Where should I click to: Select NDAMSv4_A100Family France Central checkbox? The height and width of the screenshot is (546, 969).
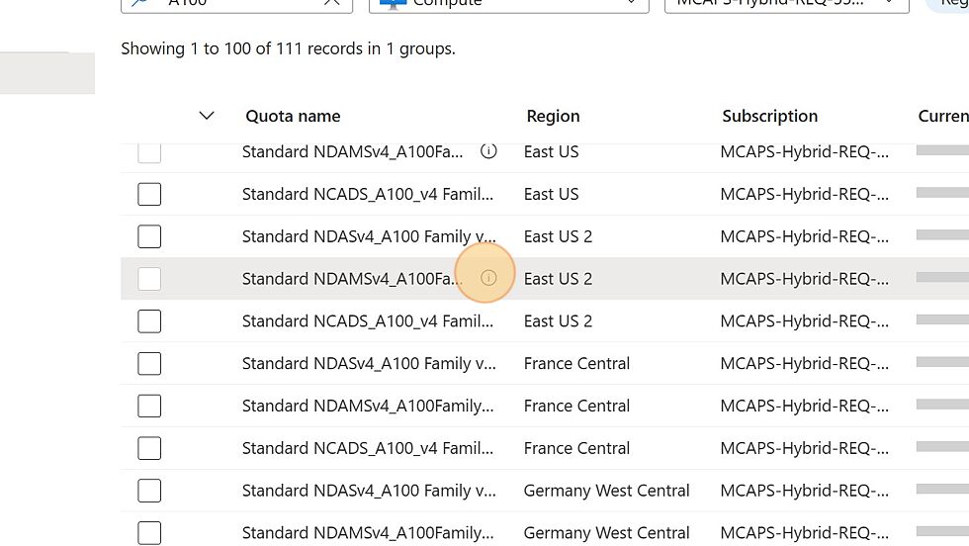coord(149,406)
